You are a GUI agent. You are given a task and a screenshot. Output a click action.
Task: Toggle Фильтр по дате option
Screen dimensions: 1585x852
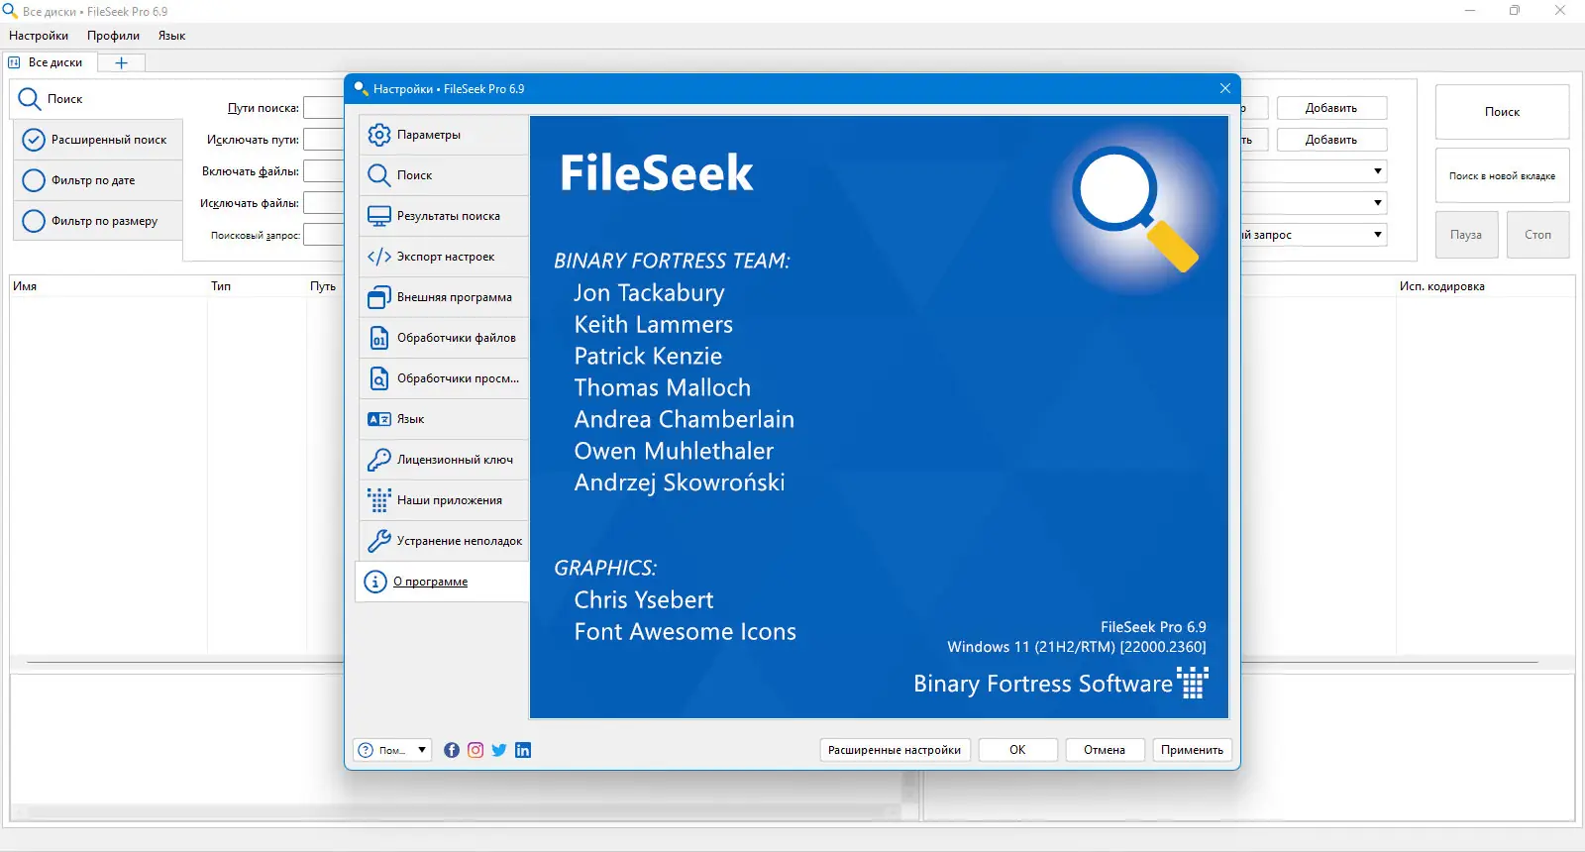pos(98,180)
